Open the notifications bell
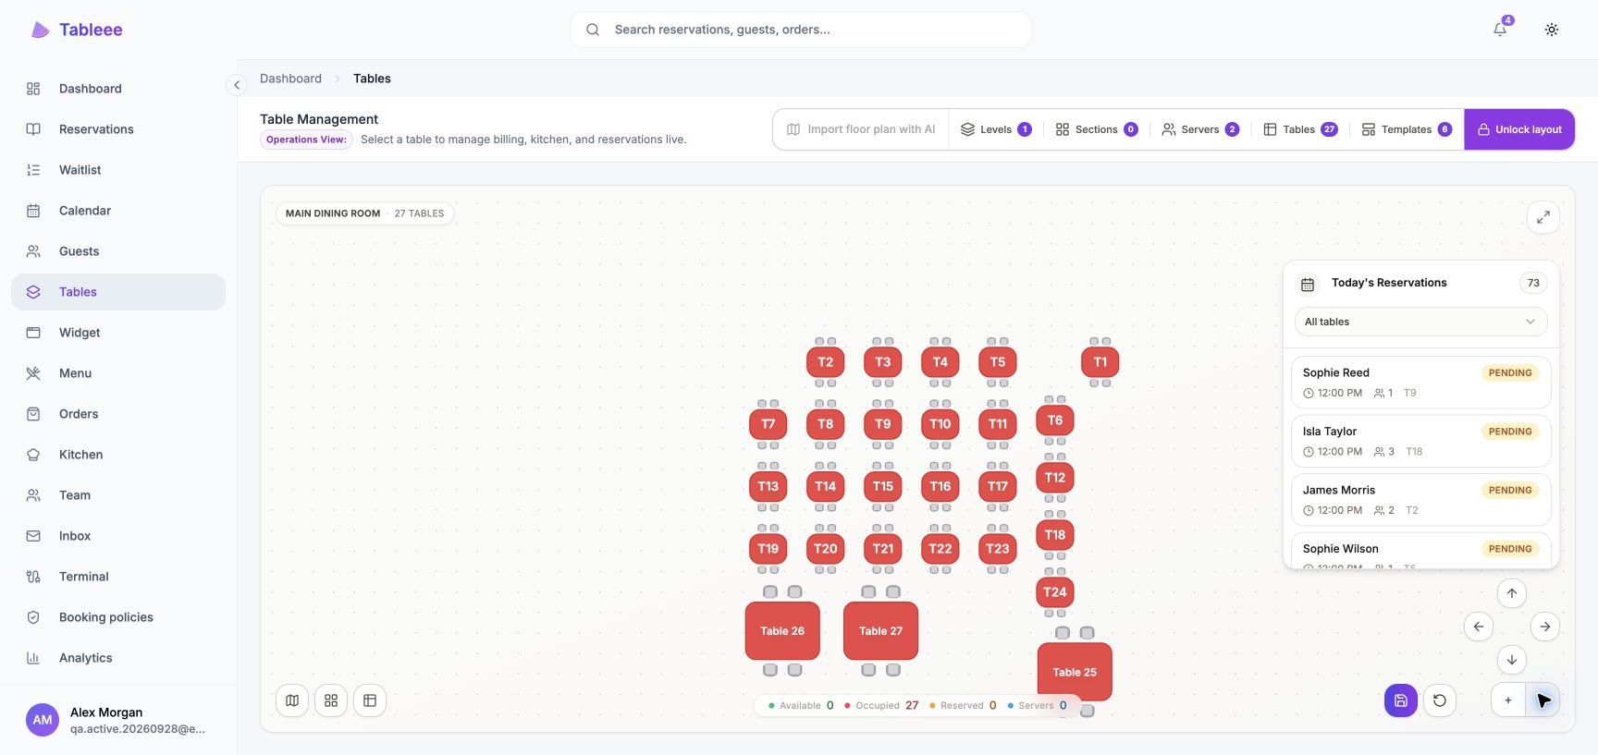 click(x=1500, y=30)
